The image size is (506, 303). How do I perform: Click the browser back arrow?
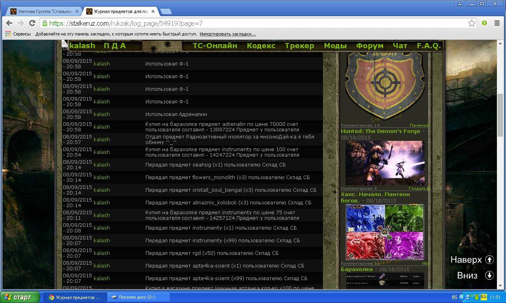(x=9, y=23)
